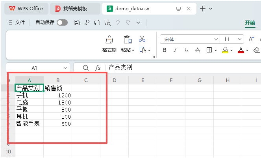Close the demo_data.csv tab
This screenshot has height=166, width=261.
(x=189, y=9)
